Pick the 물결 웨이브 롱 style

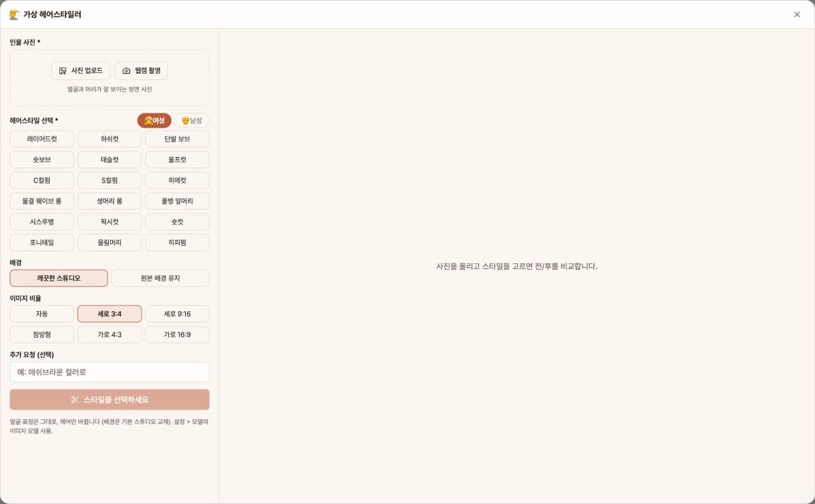(42, 201)
